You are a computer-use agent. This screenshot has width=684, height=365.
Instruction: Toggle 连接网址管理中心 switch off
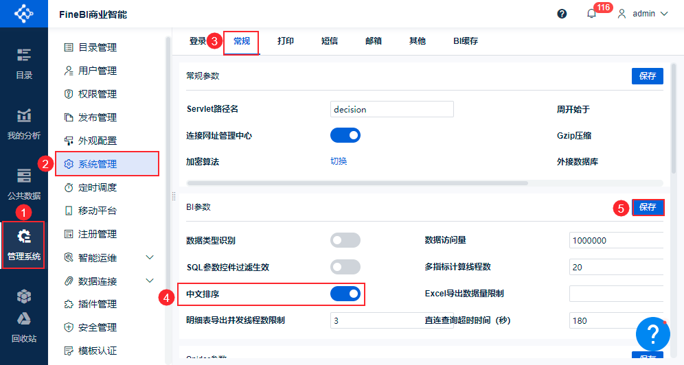tap(345, 135)
